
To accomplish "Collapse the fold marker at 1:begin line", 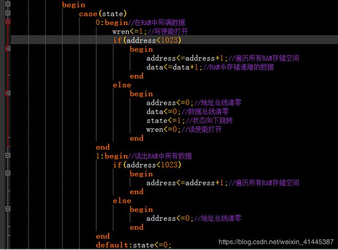I will pyautogui.click(x=8, y=155).
